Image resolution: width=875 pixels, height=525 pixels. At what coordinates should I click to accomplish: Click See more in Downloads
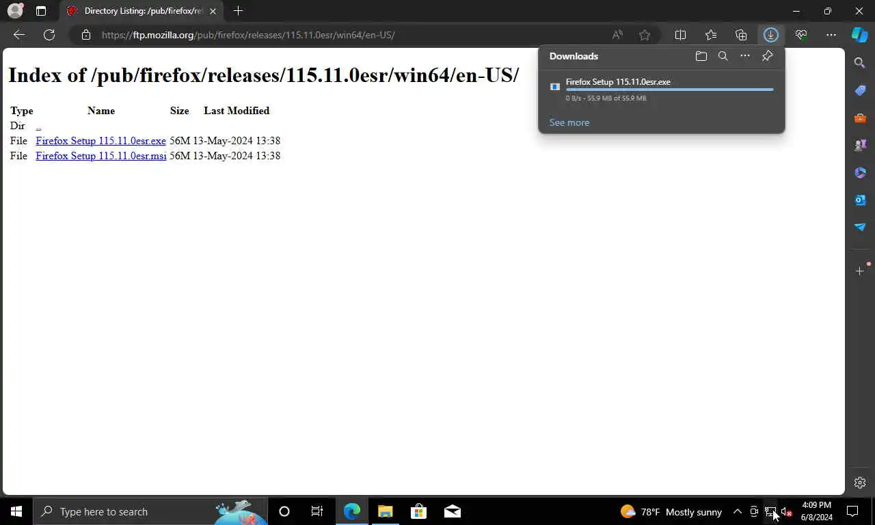tap(569, 122)
